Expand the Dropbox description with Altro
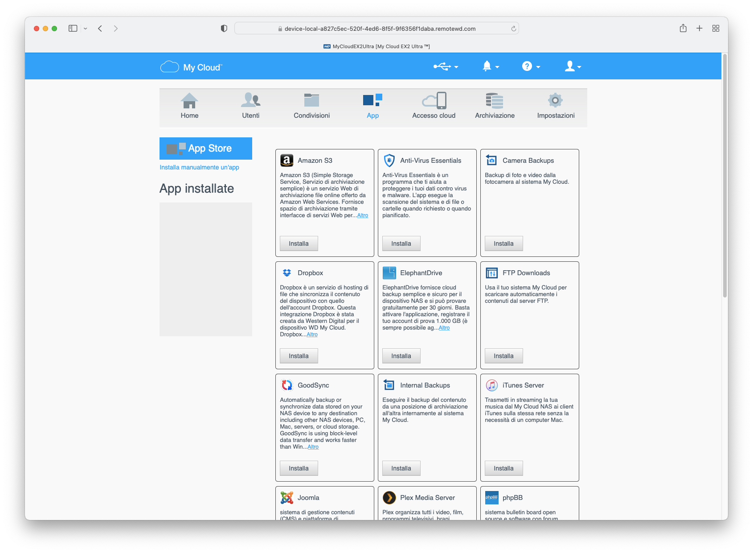This screenshot has width=753, height=553. point(312,334)
